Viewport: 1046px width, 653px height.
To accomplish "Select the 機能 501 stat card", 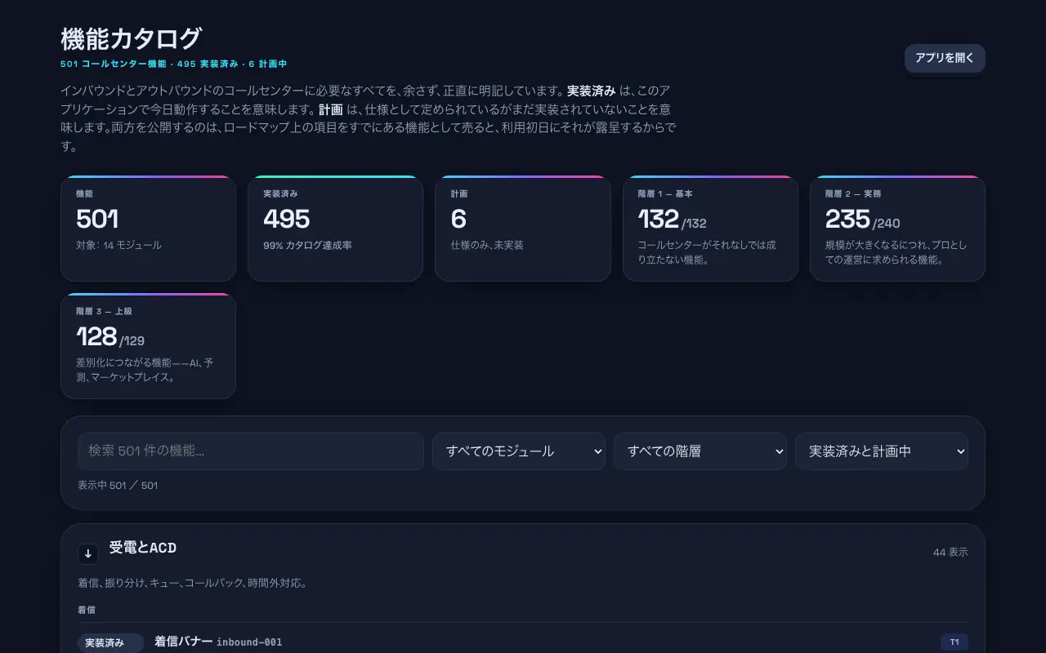I will [x=148, y=229].
